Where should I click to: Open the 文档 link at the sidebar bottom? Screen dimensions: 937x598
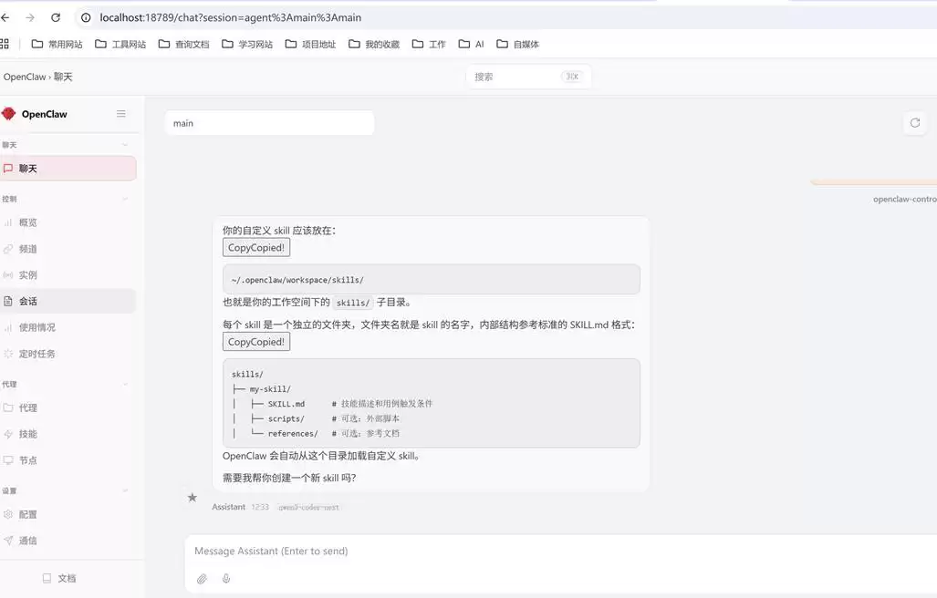(x=67, y=579)
